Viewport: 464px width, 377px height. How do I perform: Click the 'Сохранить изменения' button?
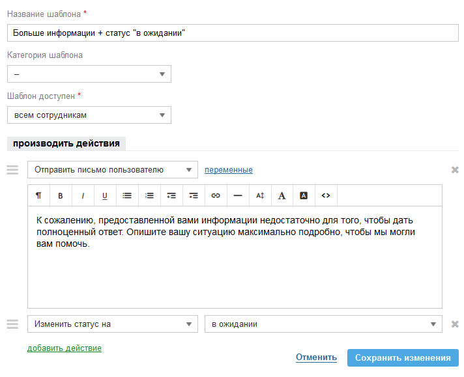click(x=403, y=357)
